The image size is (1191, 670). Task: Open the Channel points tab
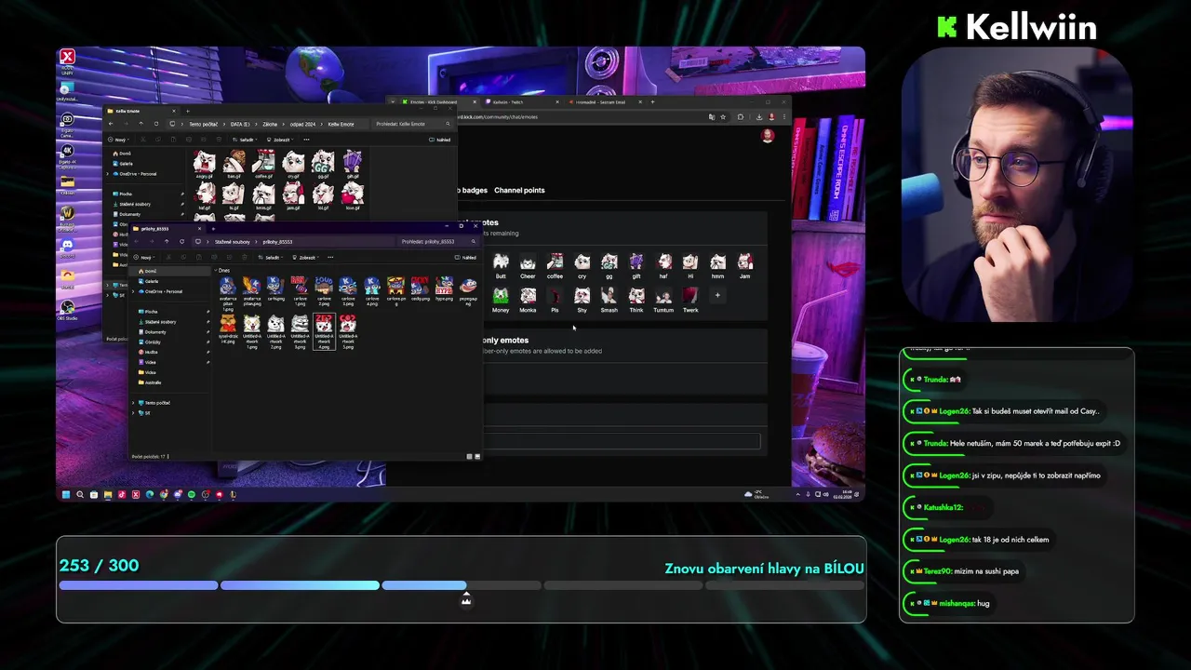pos(519,190)
